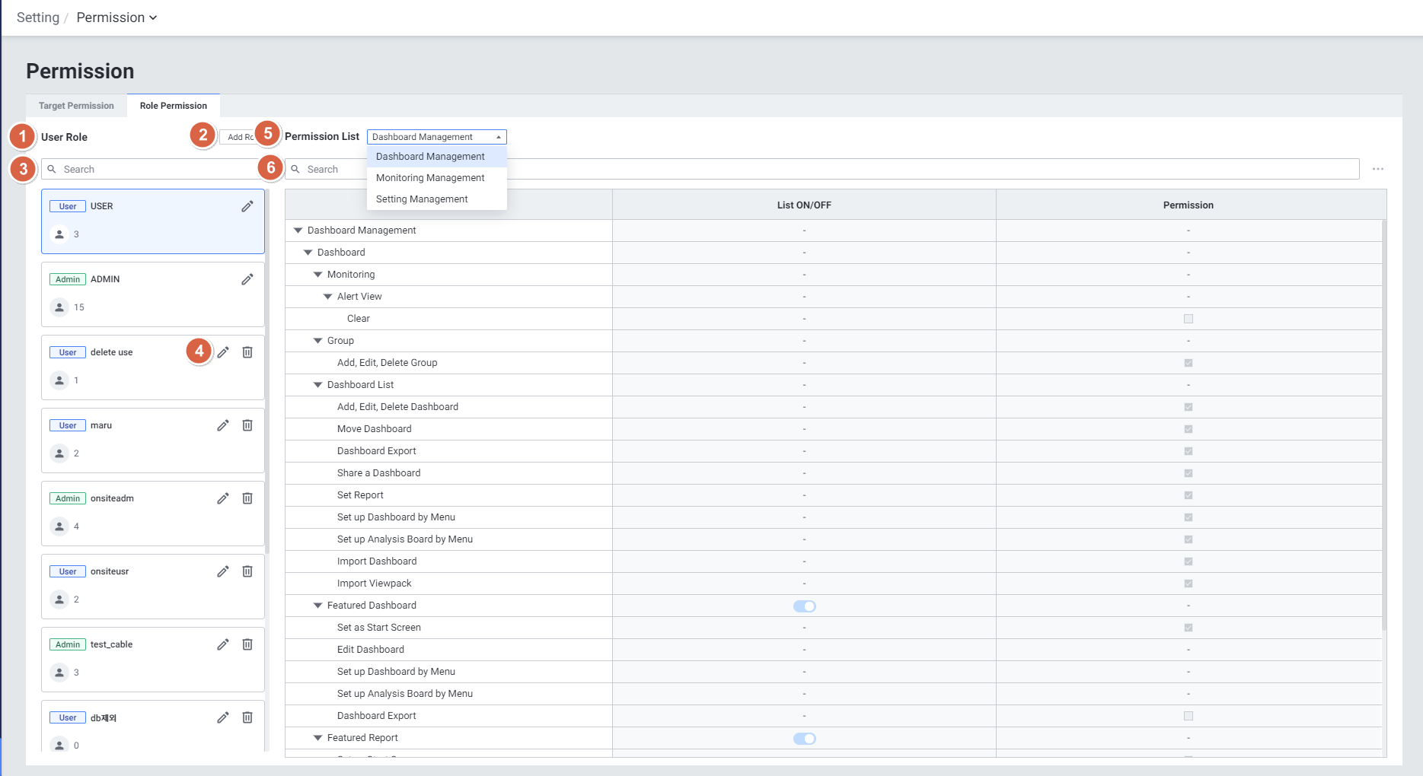
Task: Click the edit pencil for maru role
Action: click(223, 425)
